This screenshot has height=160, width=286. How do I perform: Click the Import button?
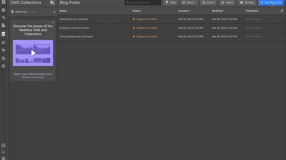[227, 3]
